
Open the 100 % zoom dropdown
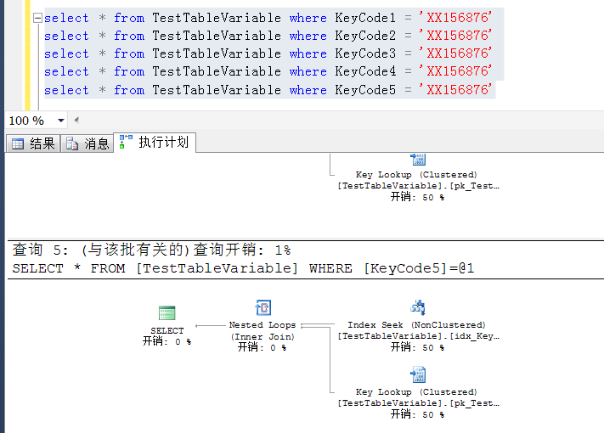pos(61,121)
